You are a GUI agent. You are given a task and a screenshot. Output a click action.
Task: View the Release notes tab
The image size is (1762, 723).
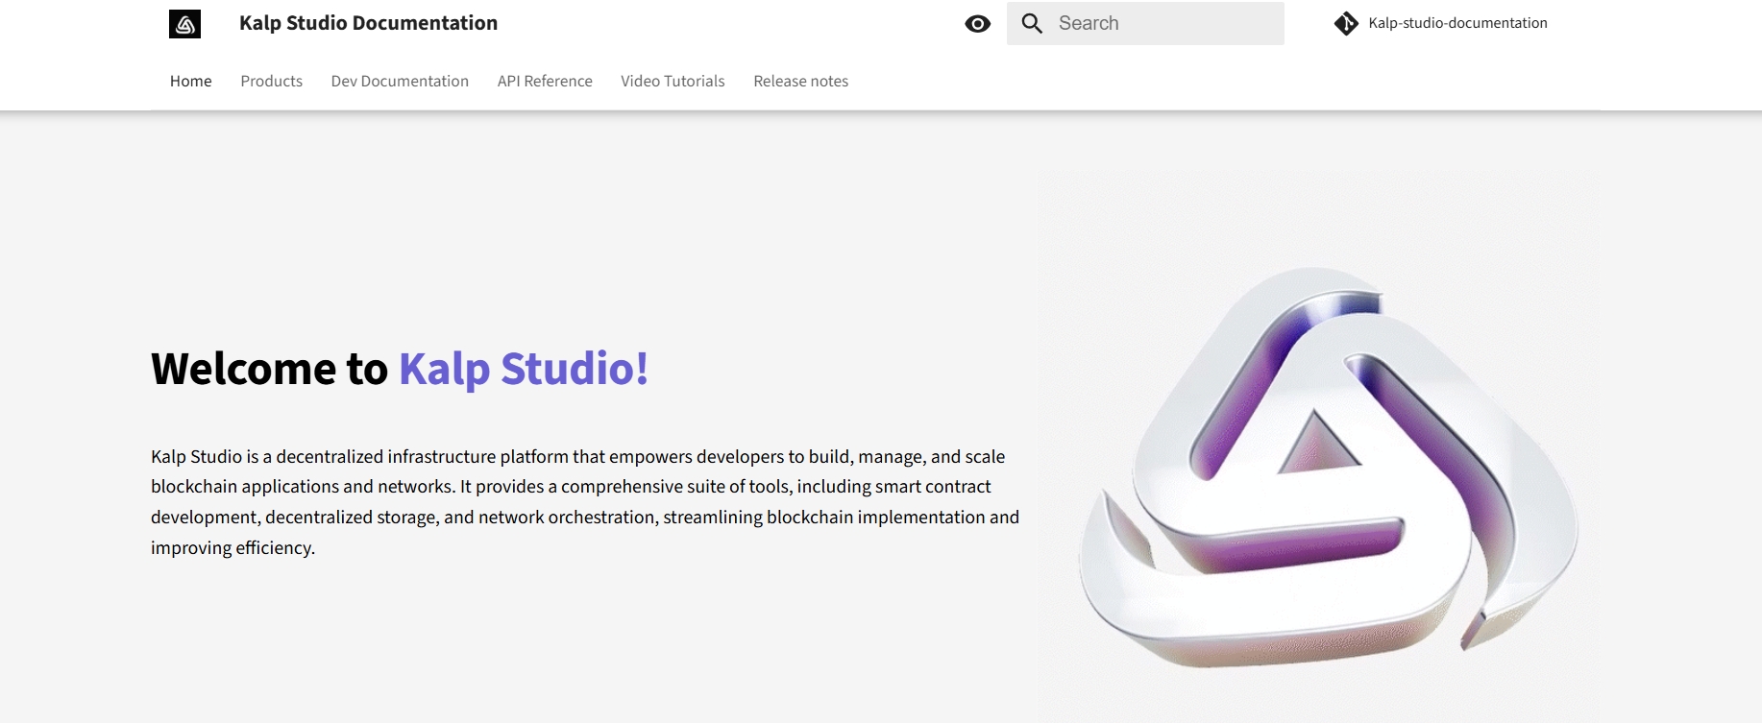pyautogui.click(x=800, y=82)
